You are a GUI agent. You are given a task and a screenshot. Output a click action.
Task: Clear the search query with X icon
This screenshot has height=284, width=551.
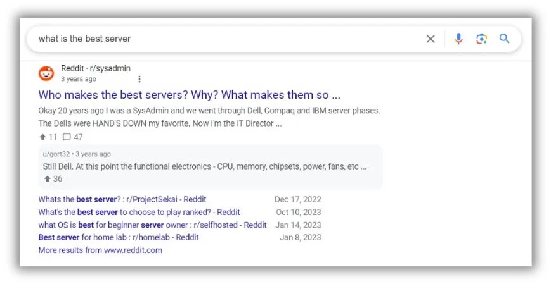(431, 39)
